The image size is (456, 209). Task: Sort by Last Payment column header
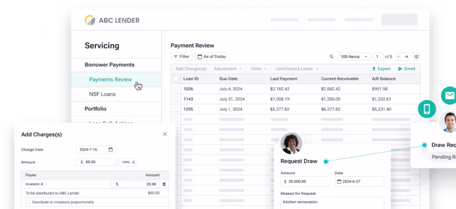(283, 79)
